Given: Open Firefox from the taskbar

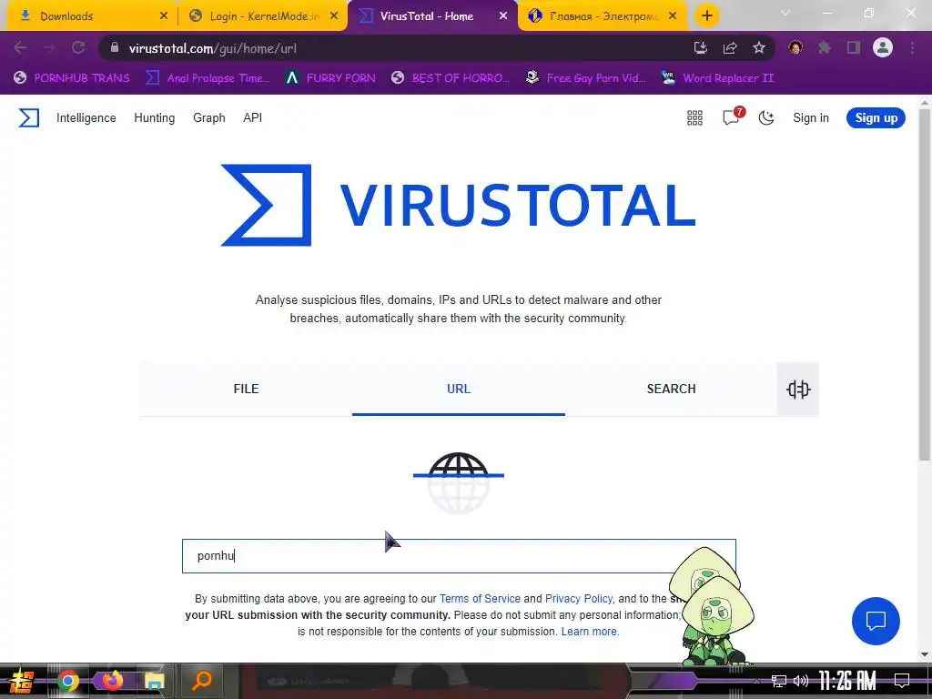Looking at the screenshot, I should click(x=111, y=681).
